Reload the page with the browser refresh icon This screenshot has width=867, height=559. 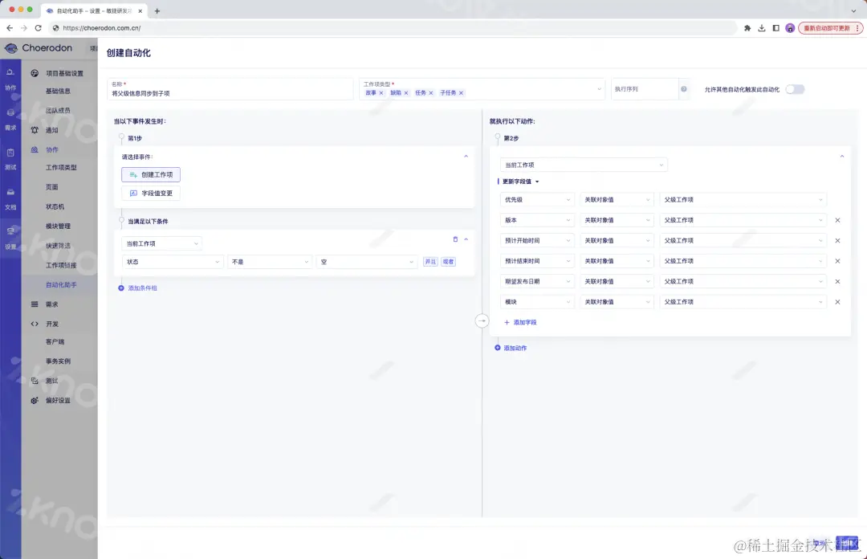pyautogui.click(x=39, y=28)
